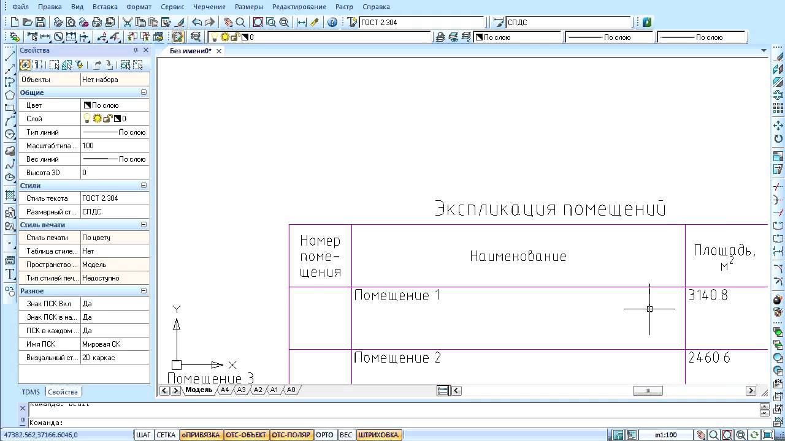This screenshot has height=441, width=785.
Task: Select the Rectangle drawing tool
Action: click(10, 108)
